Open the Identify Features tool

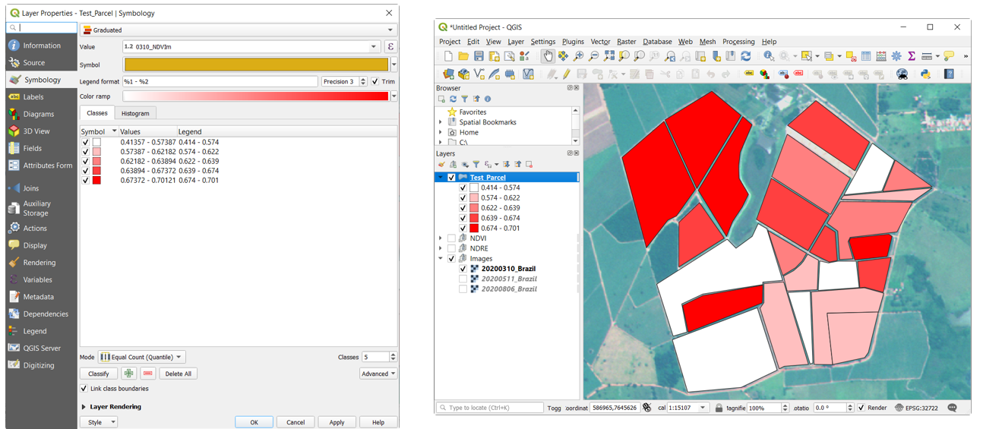[x=770, y=56]
